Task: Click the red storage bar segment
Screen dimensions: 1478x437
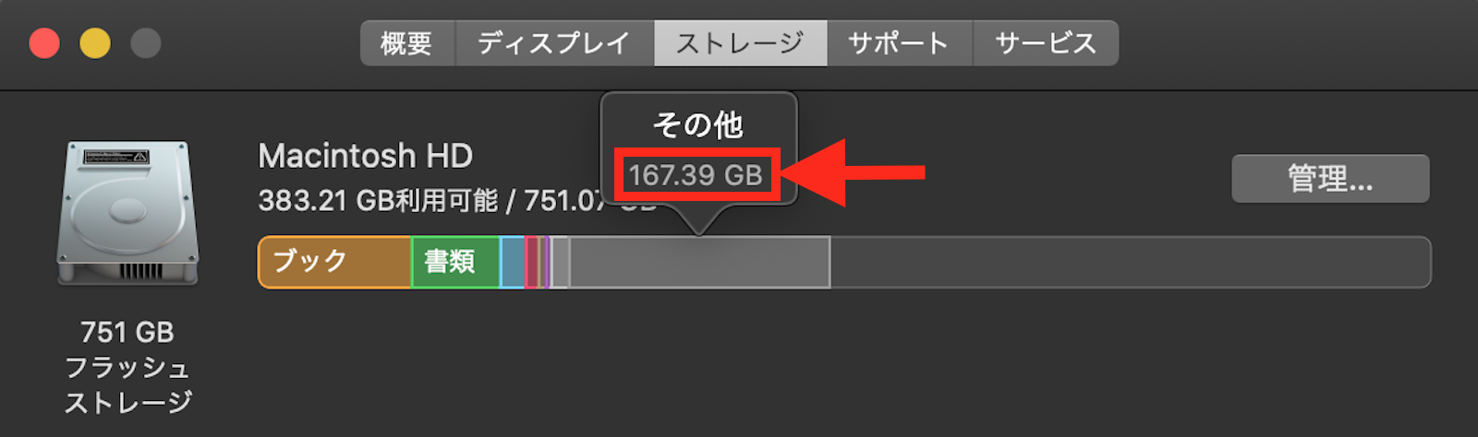Action: click(532, 263)
